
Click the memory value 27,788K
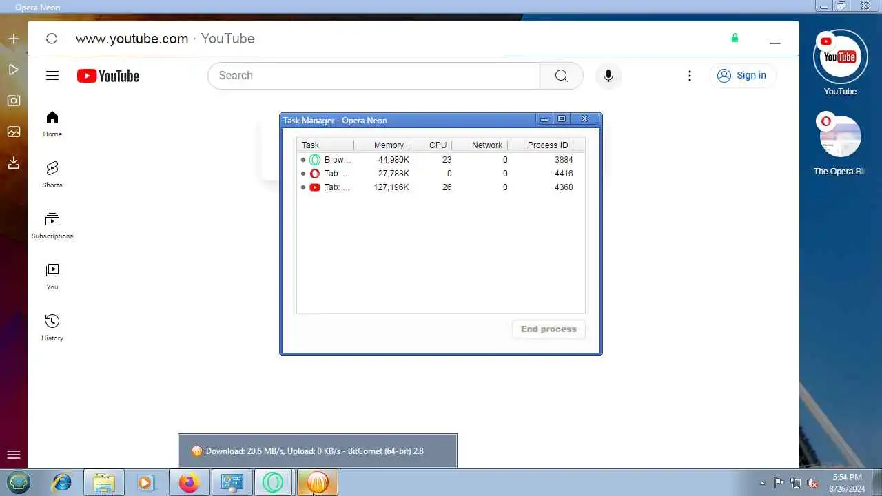pos(393,174)
